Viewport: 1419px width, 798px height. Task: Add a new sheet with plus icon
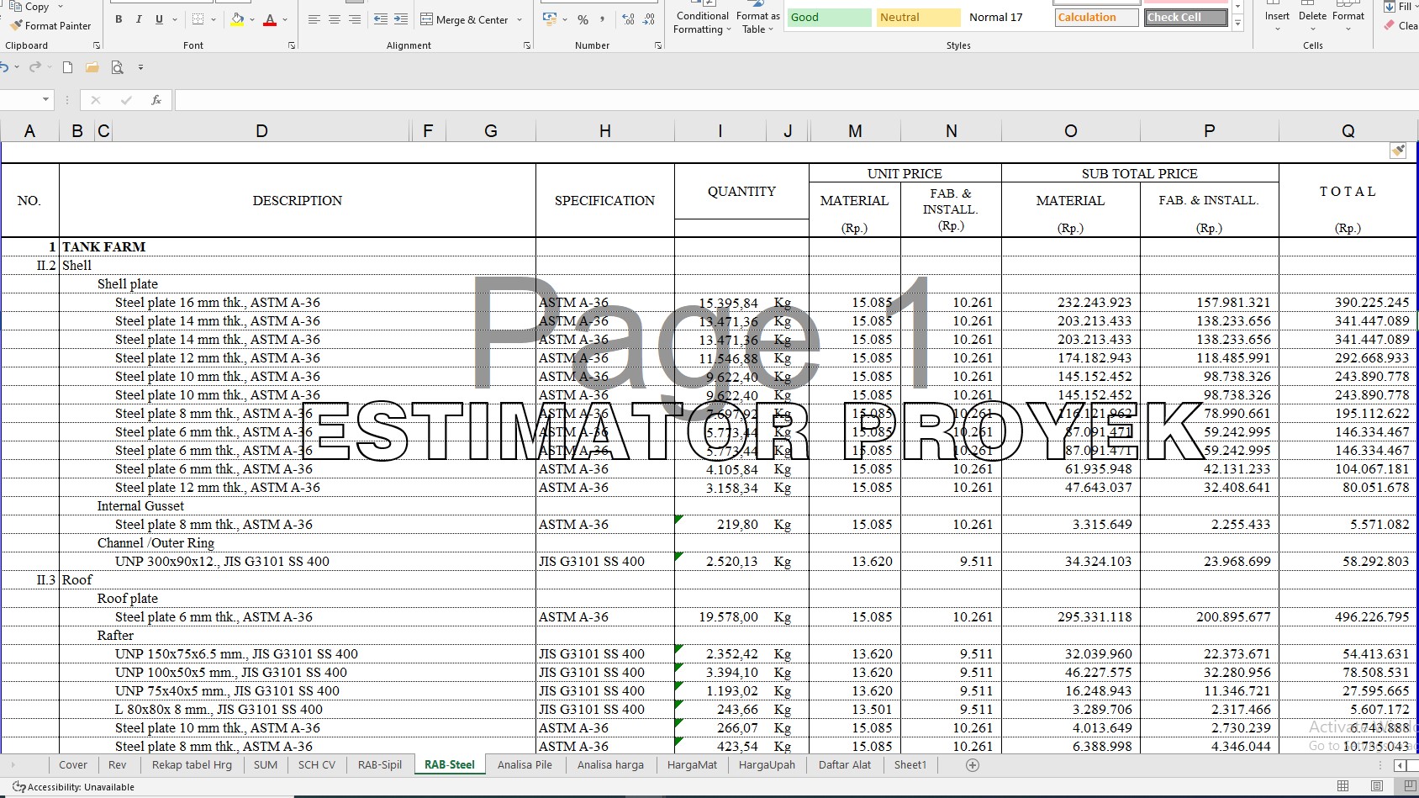pyautogui.click(x=973, y=764)
